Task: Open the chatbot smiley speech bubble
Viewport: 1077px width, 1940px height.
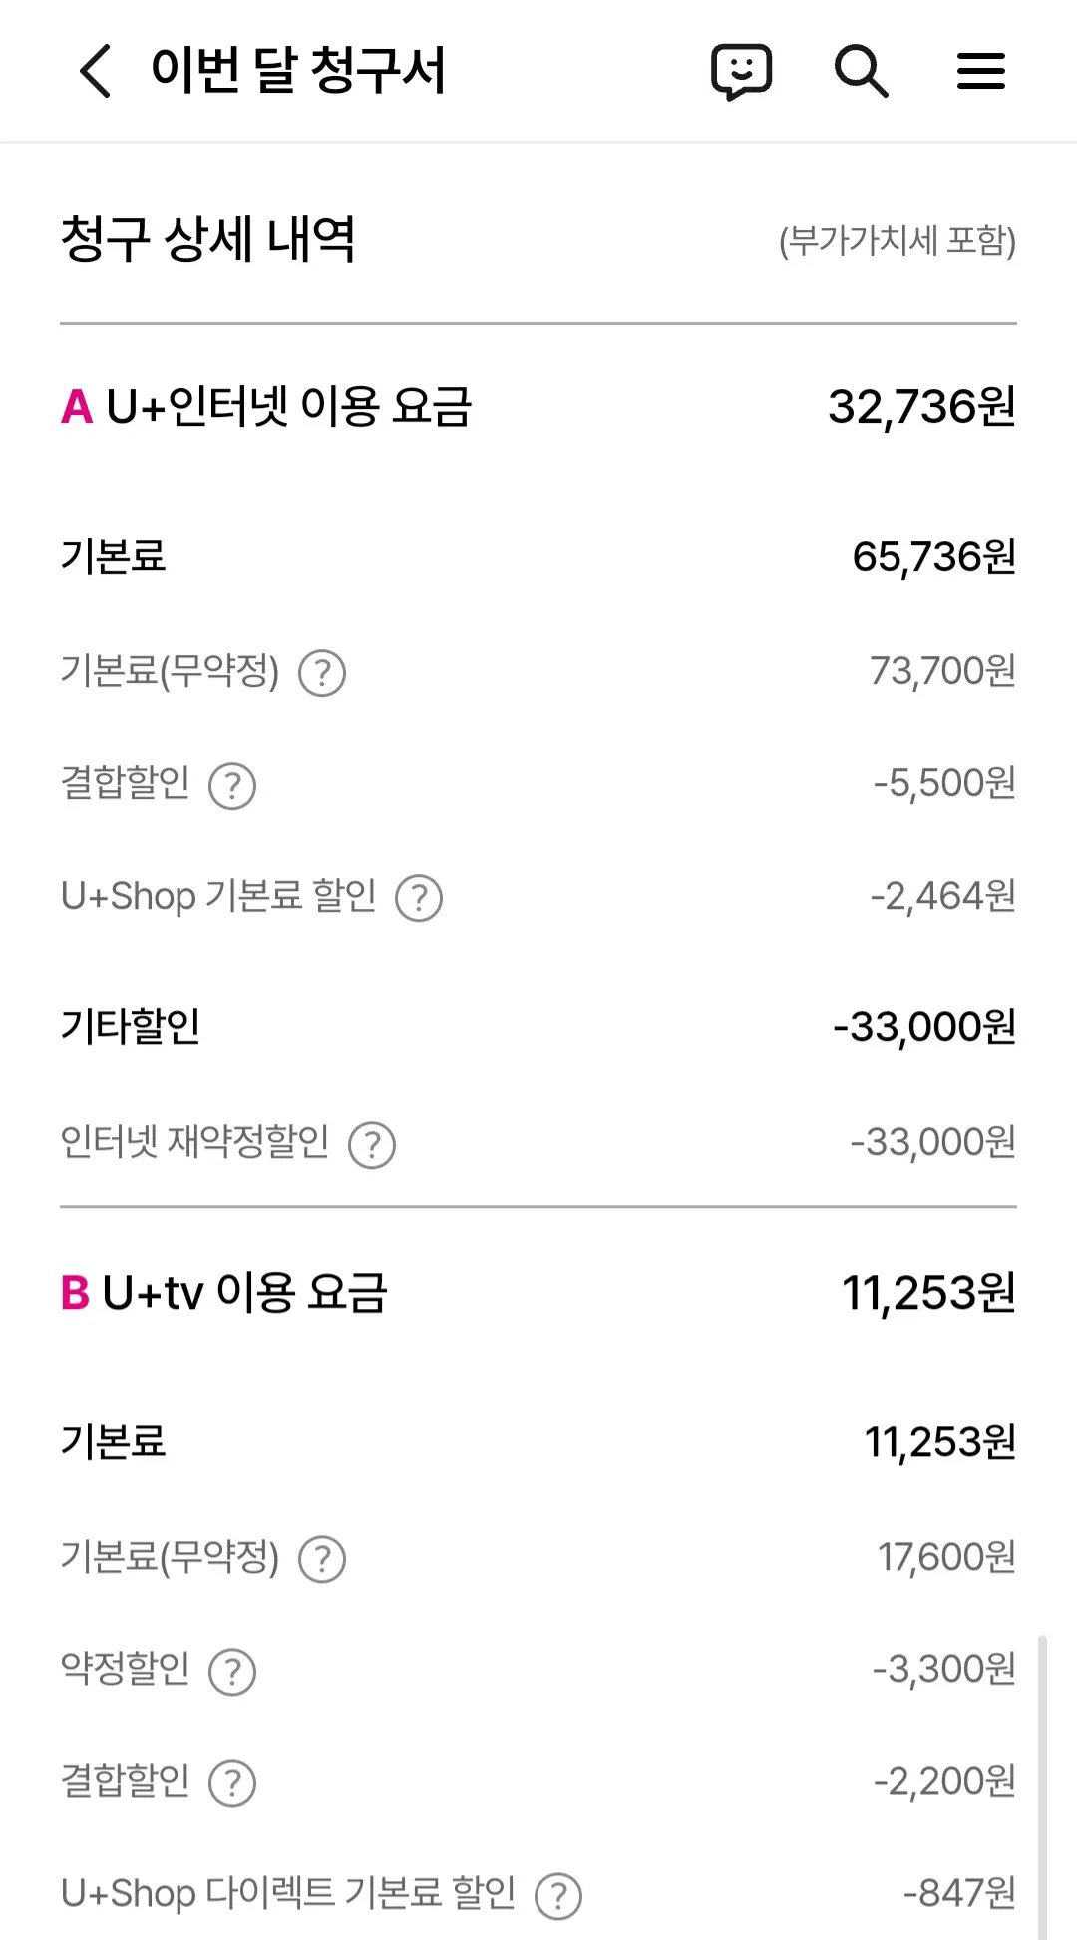Action: [x=741, y=71]
